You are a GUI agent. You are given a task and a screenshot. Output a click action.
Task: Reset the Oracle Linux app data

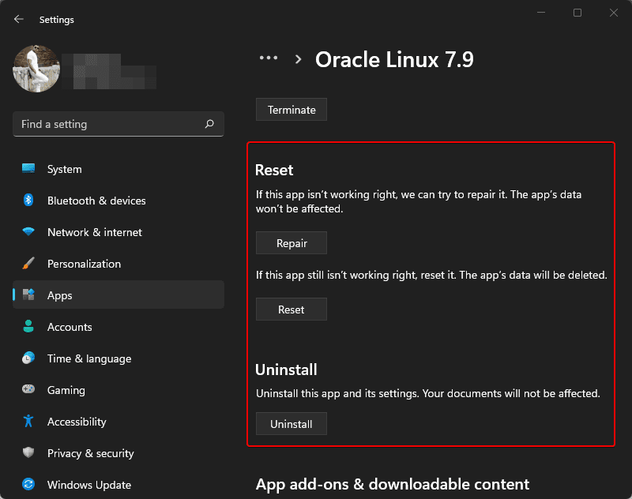click(291, 309)
